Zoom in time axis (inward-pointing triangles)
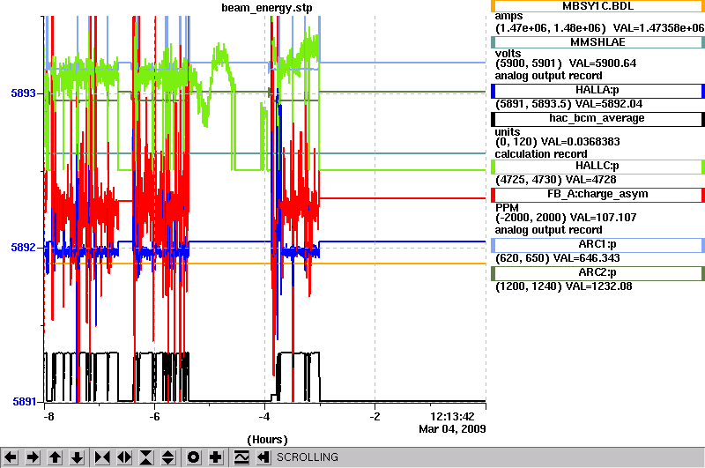The width and height of the screenshot is (705, 468). [102, 457]
